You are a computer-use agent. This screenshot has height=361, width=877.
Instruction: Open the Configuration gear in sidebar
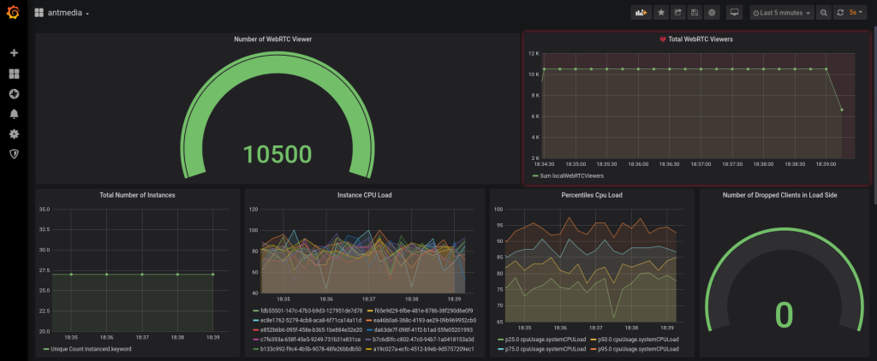click(x=14, y=134)
